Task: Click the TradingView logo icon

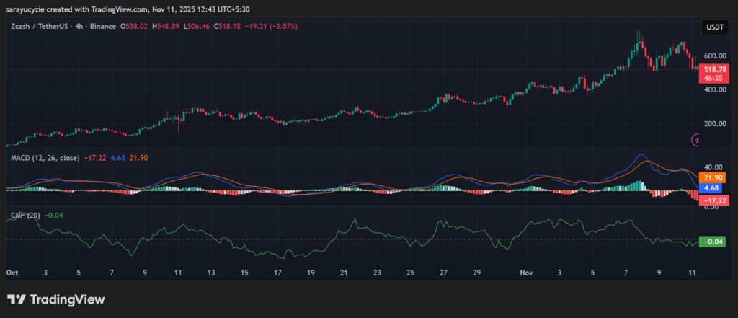Action: [x=17, y=299]
